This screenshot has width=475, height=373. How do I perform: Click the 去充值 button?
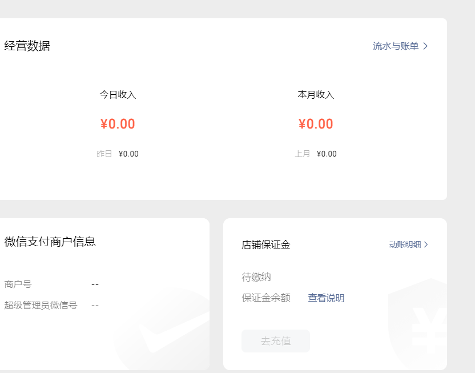pyautogui.click(x=276, y=341)
